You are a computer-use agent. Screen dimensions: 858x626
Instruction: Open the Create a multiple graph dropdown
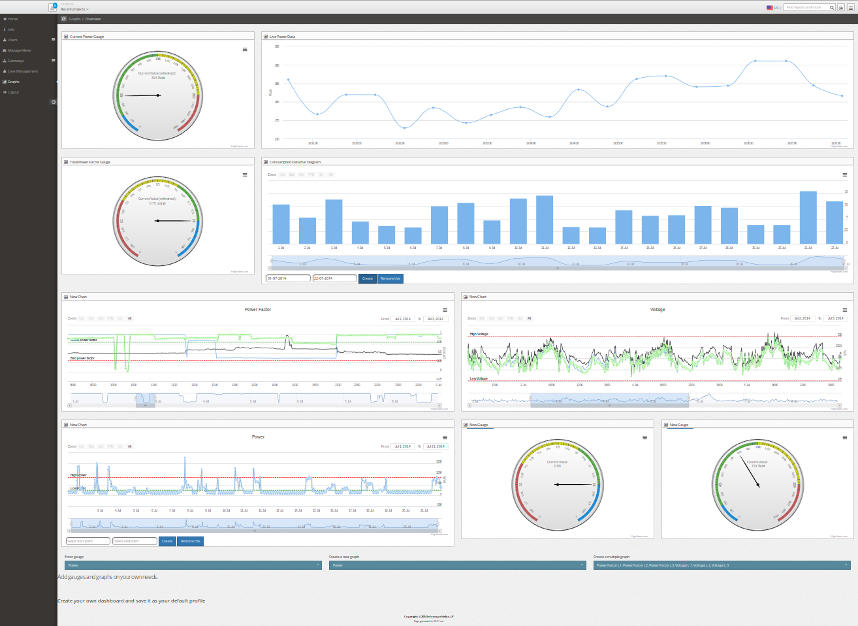point(722,565)
